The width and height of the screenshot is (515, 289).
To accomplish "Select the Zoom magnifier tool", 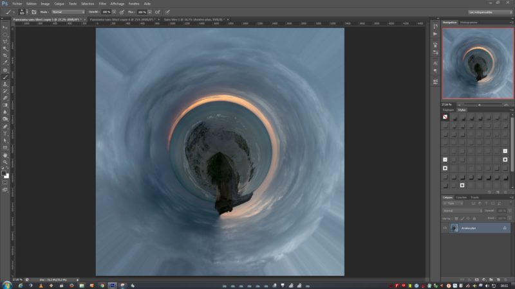I will point(5,162).
